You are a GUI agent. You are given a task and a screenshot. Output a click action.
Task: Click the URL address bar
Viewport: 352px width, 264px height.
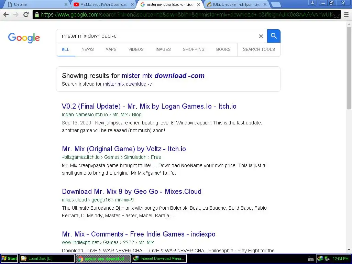186,15
